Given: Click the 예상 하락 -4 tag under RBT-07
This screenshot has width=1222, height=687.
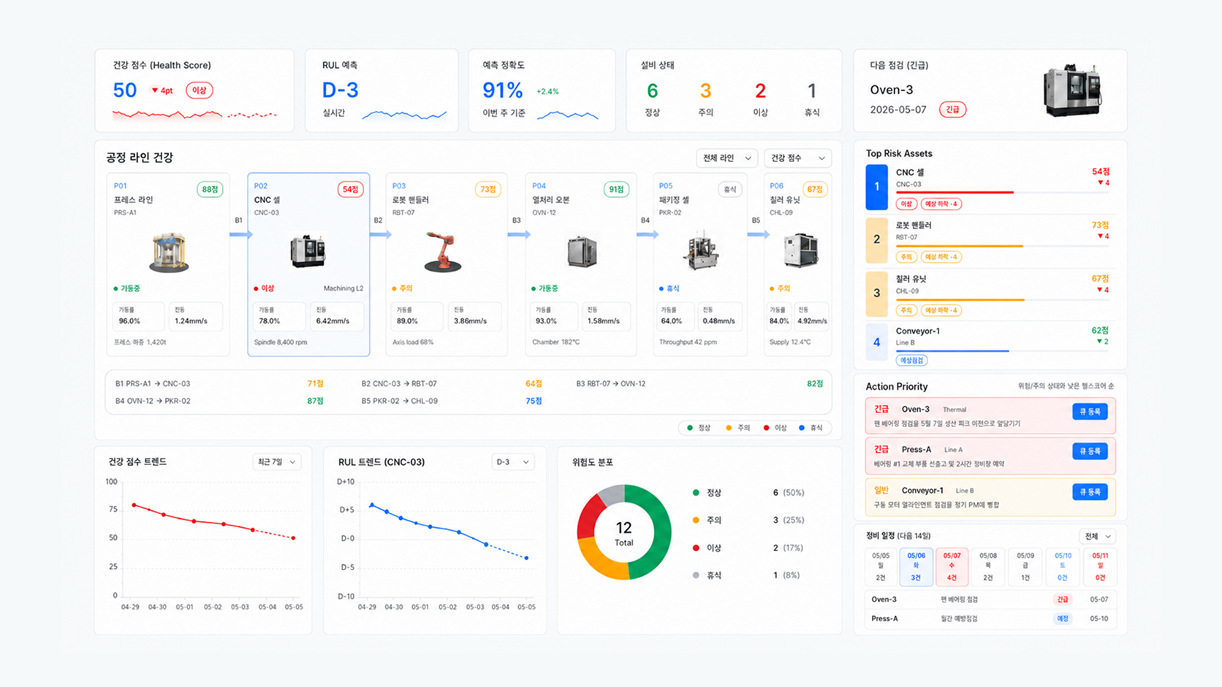Looking at the screenshot, I should tap(941, 257).
